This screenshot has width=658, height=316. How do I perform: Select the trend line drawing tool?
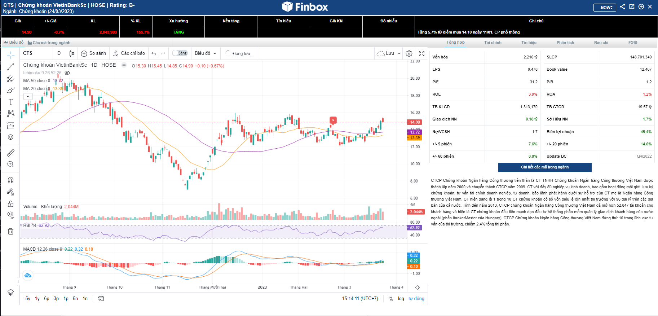point(11,67)
